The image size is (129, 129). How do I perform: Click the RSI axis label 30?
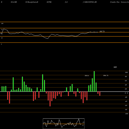pos(2,38)
